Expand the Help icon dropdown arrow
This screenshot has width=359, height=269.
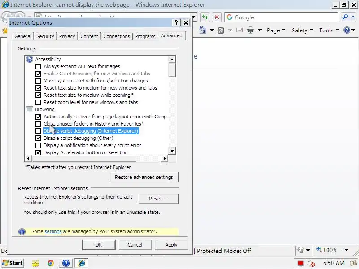click(353, 30)
